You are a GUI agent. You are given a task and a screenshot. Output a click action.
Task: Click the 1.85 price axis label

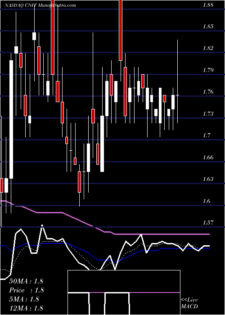pyautogui.click(x=208, y=26)
